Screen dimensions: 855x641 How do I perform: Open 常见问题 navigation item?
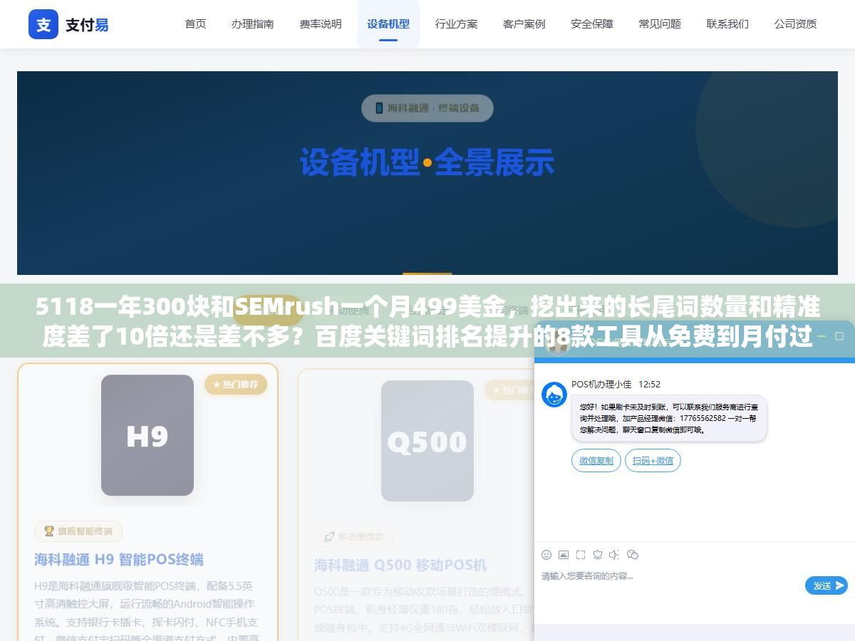coord(660,24)
